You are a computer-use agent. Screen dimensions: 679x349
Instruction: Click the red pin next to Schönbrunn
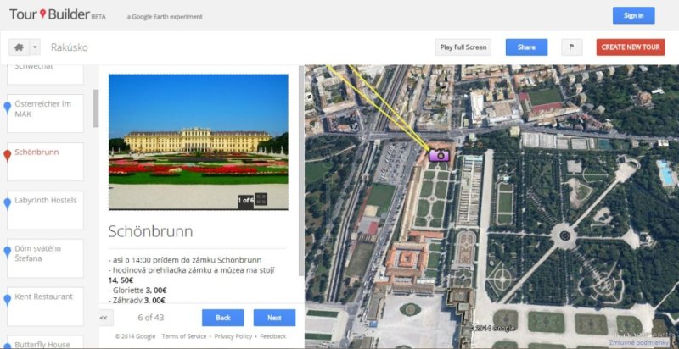(x=8, y=154)
